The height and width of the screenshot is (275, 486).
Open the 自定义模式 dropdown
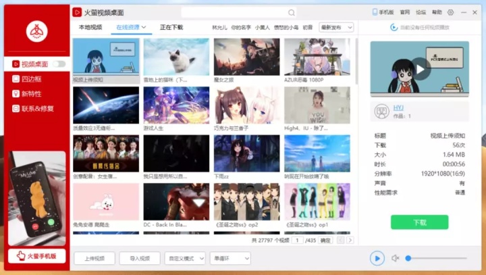tap(185, 258)
